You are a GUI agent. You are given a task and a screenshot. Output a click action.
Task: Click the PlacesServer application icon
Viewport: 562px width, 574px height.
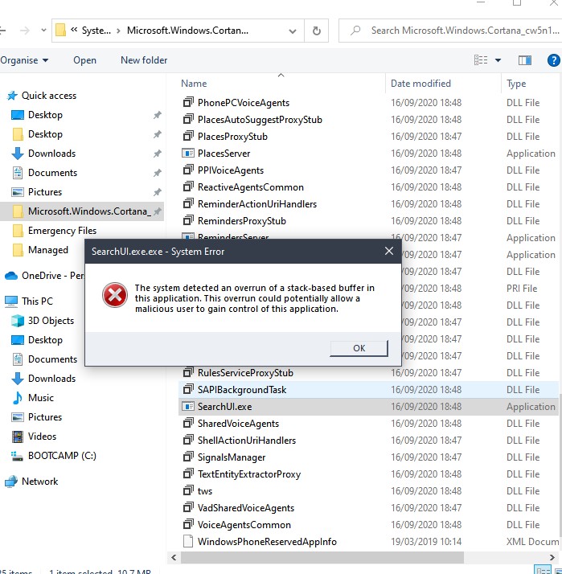tap(188, 153)
